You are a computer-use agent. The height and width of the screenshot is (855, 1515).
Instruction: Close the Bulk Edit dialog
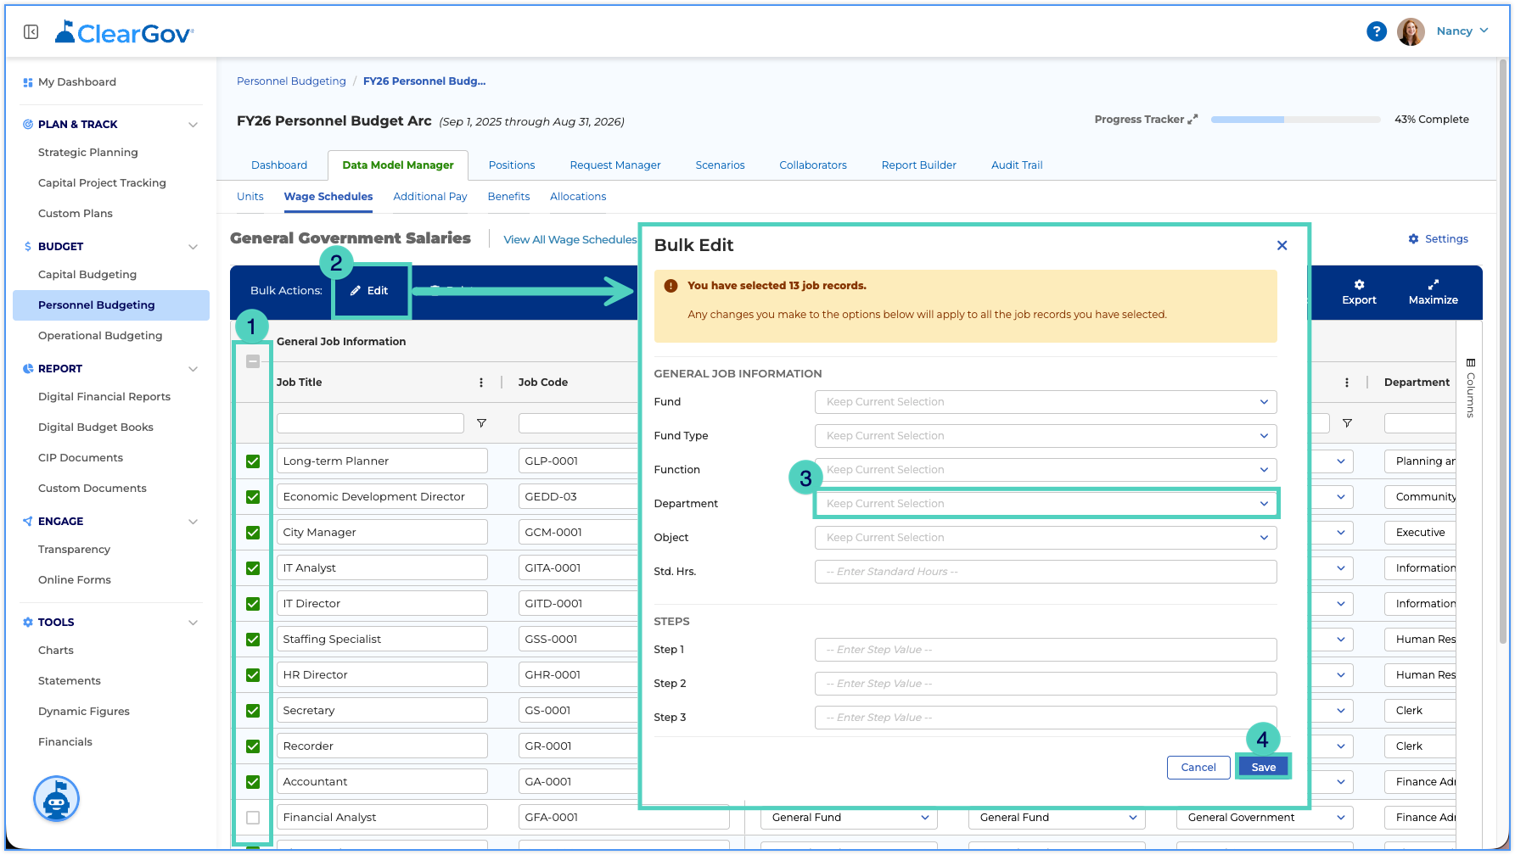click(1282, 245)
